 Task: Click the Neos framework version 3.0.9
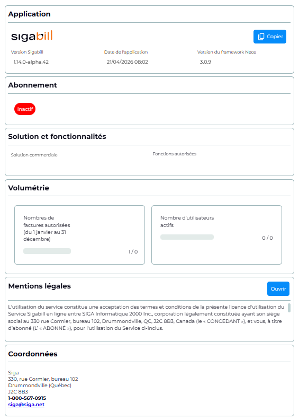205,62
